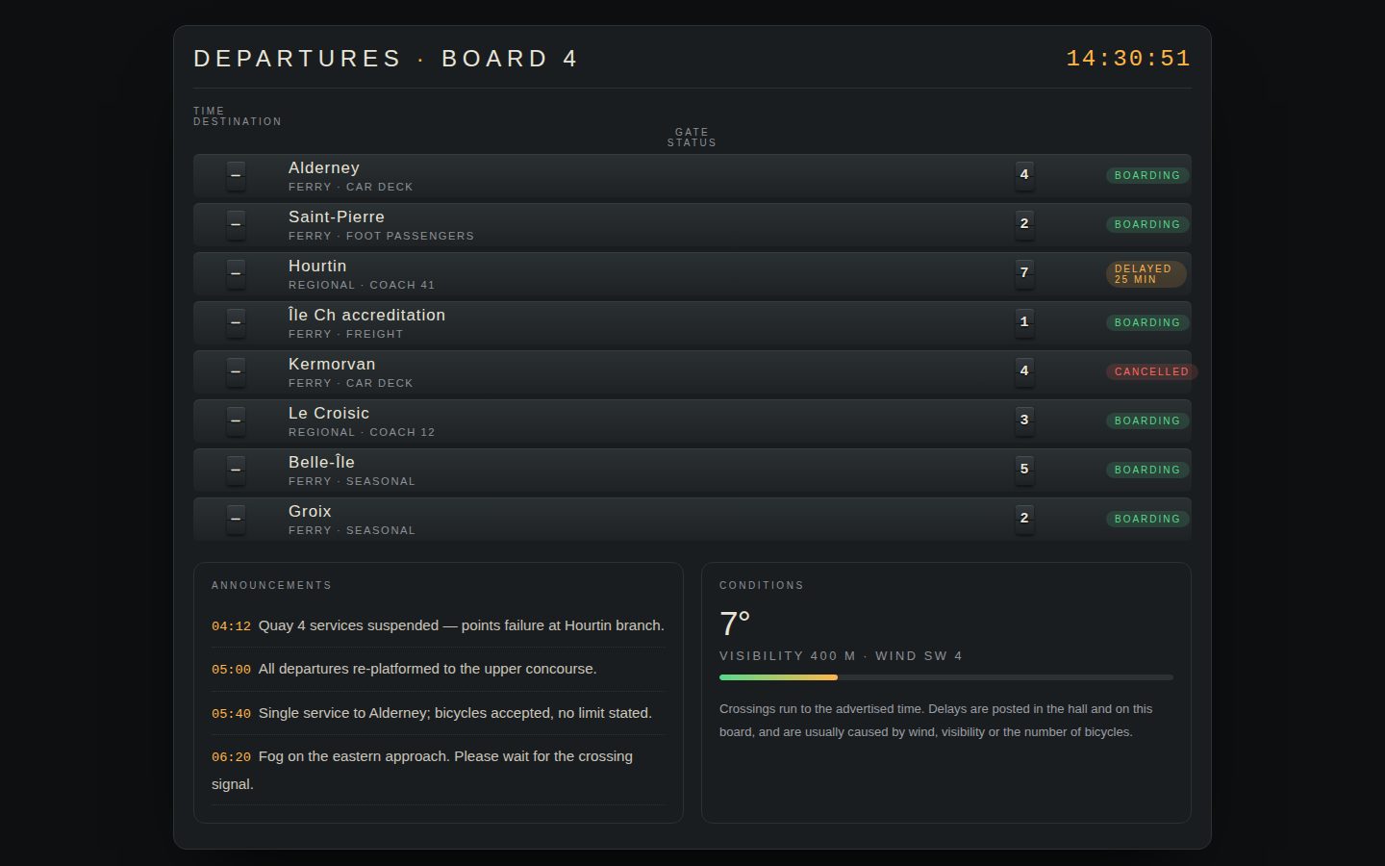Viewport: 1385px width, 866px height.
Task: Click gate number 1 in Île Ch row
Action: click(x=1024, y=322)
